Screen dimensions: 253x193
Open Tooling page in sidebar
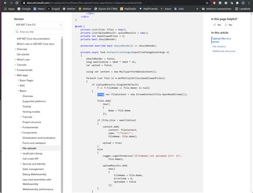click(27, 106)
